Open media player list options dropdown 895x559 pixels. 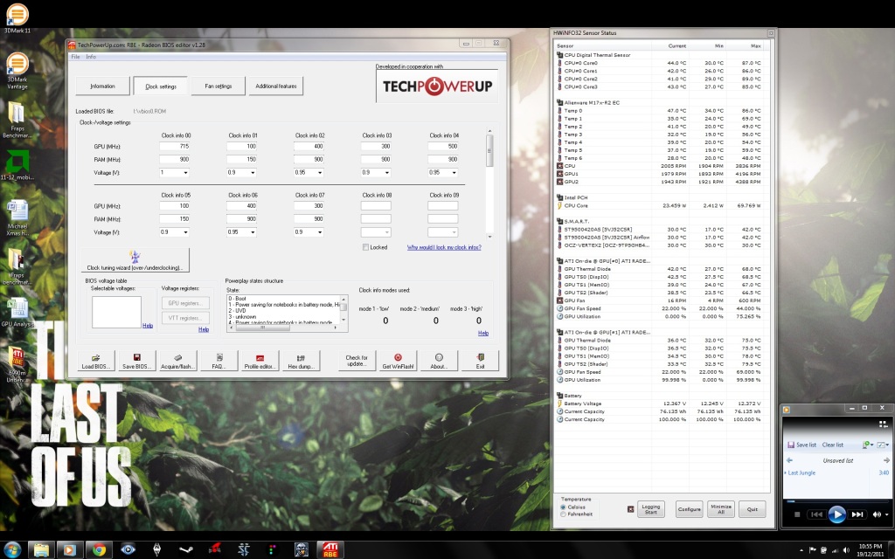(x=883, y=445)
